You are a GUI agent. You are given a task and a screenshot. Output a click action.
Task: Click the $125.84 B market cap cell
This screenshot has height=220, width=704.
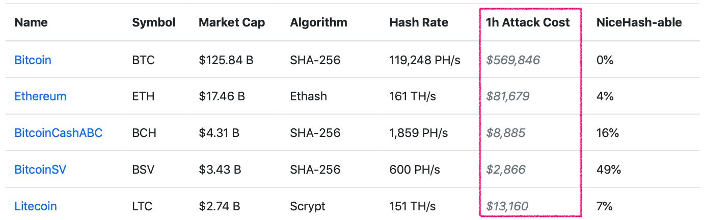(x=226, y=60)
